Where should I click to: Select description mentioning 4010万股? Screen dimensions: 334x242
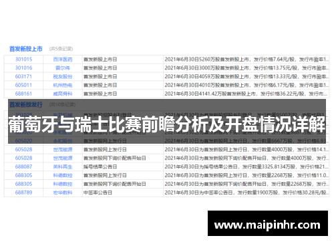coord(246,85)
